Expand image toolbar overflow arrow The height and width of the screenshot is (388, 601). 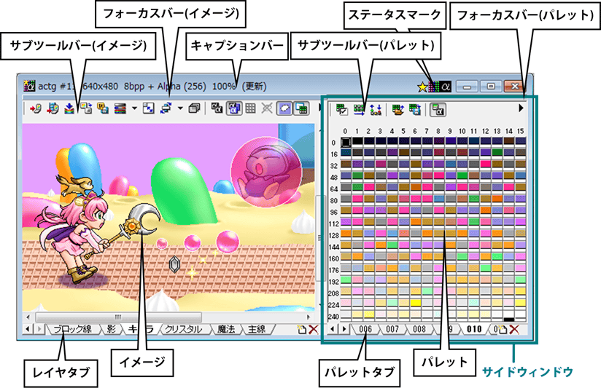pos(319,108)
